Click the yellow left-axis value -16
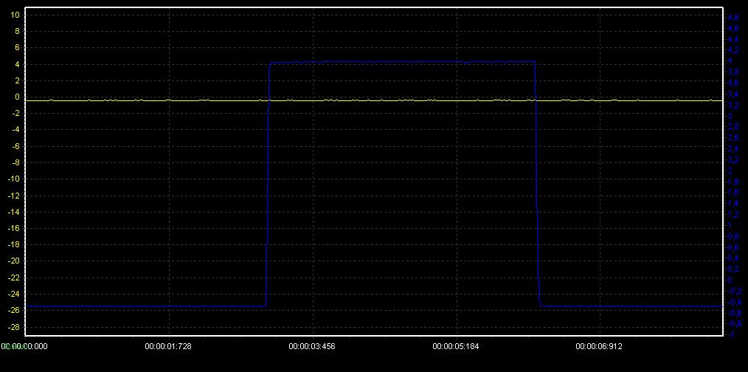The height and width of the screenshot is (372, 748). (x=14, y=228)
